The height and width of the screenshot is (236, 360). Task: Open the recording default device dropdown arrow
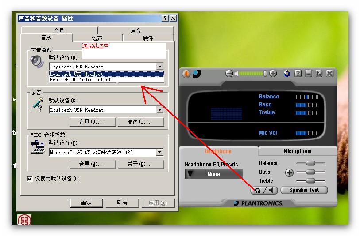tap(160, 110)
